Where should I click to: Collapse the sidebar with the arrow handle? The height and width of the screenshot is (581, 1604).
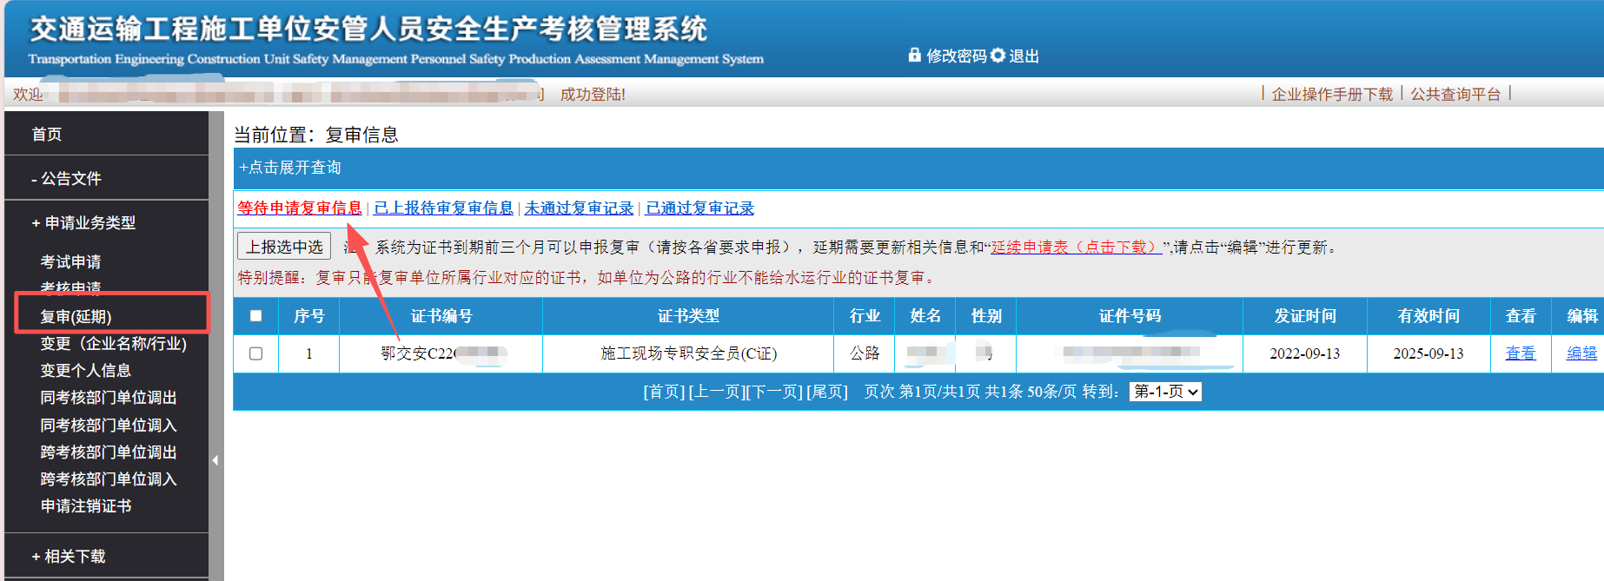coord(215,460)
